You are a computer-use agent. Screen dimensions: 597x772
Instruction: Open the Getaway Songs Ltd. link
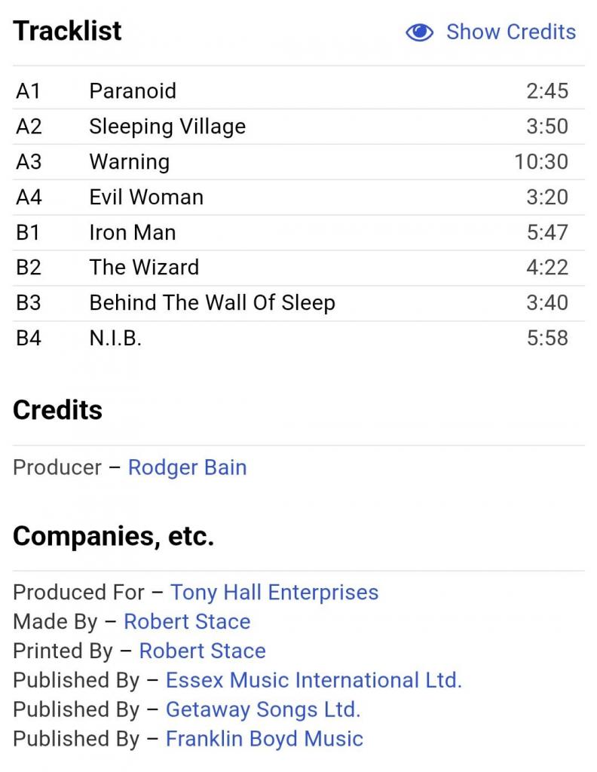point(263,709)
